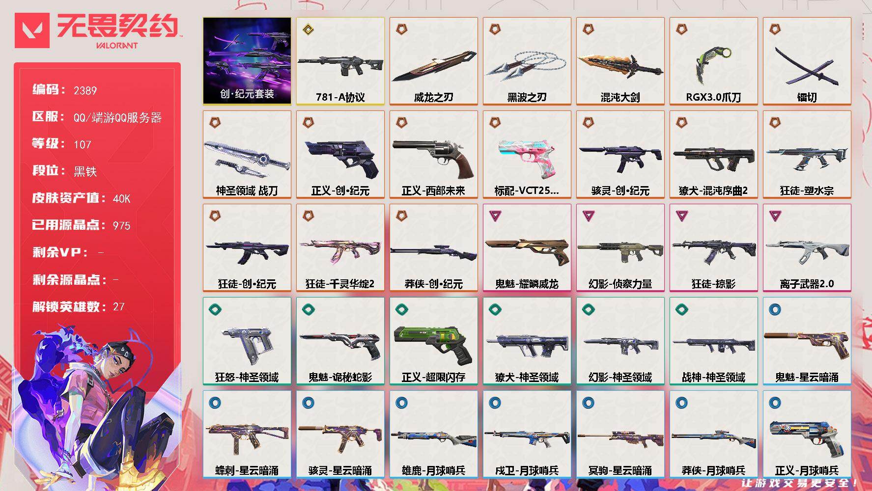The image size is (872, 491).
Task: Click the Valorant logo icon
Action: 32,30
